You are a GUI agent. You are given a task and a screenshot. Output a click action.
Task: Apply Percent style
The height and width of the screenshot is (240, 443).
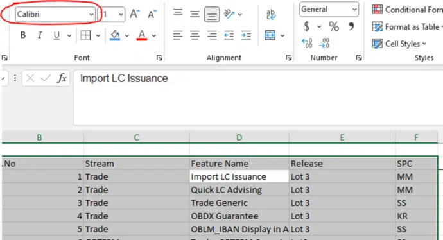coord(334,26)
